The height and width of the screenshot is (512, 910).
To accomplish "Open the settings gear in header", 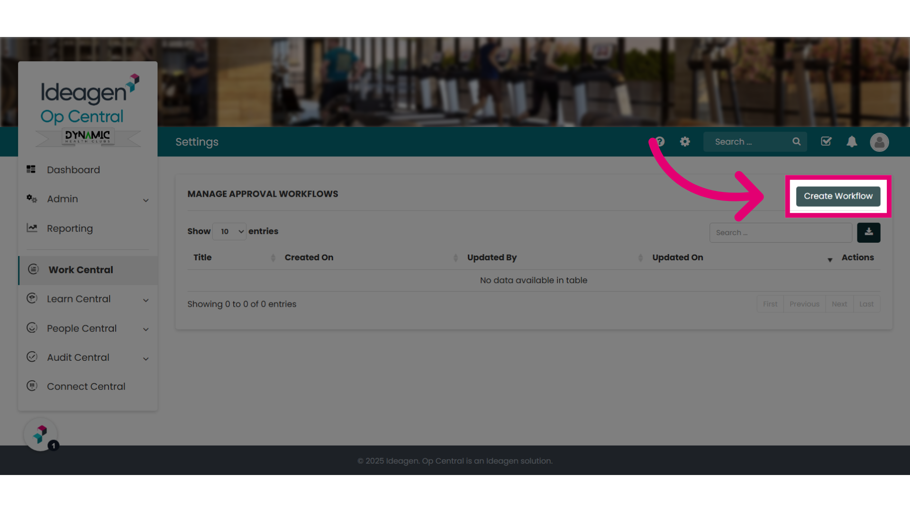I will pos(685,142).
